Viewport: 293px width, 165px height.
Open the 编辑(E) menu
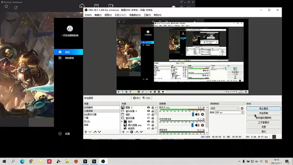98,15
